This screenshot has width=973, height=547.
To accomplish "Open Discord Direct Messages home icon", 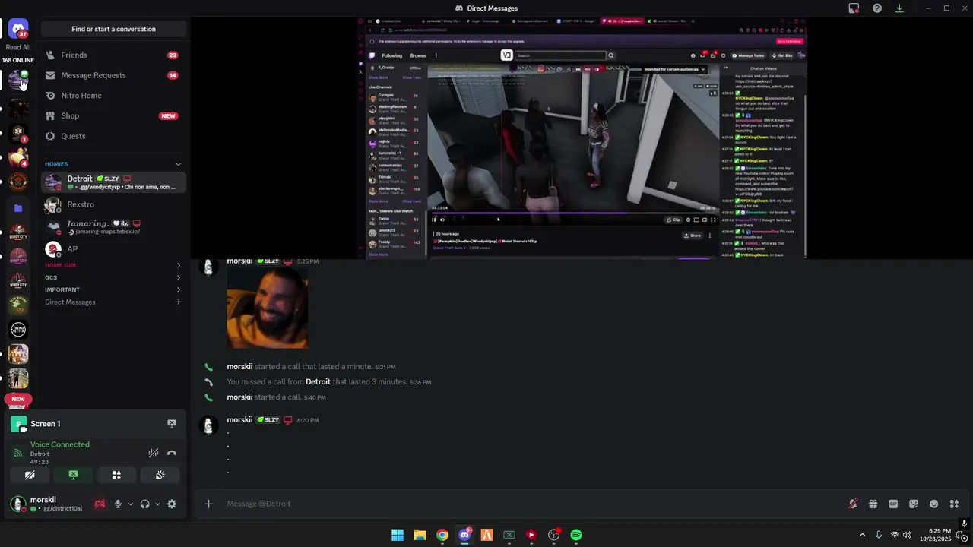I will point(18,29).
